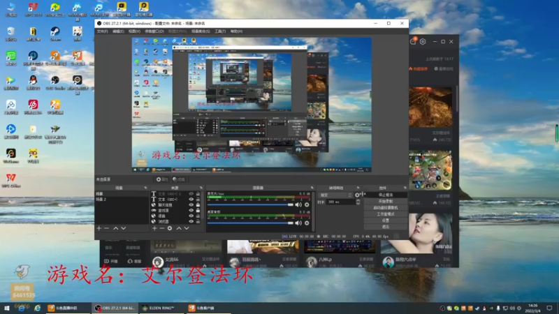Open the WPS Office desktop icon
Viewport: 559px width, 314px height.
tap(11, 181)
